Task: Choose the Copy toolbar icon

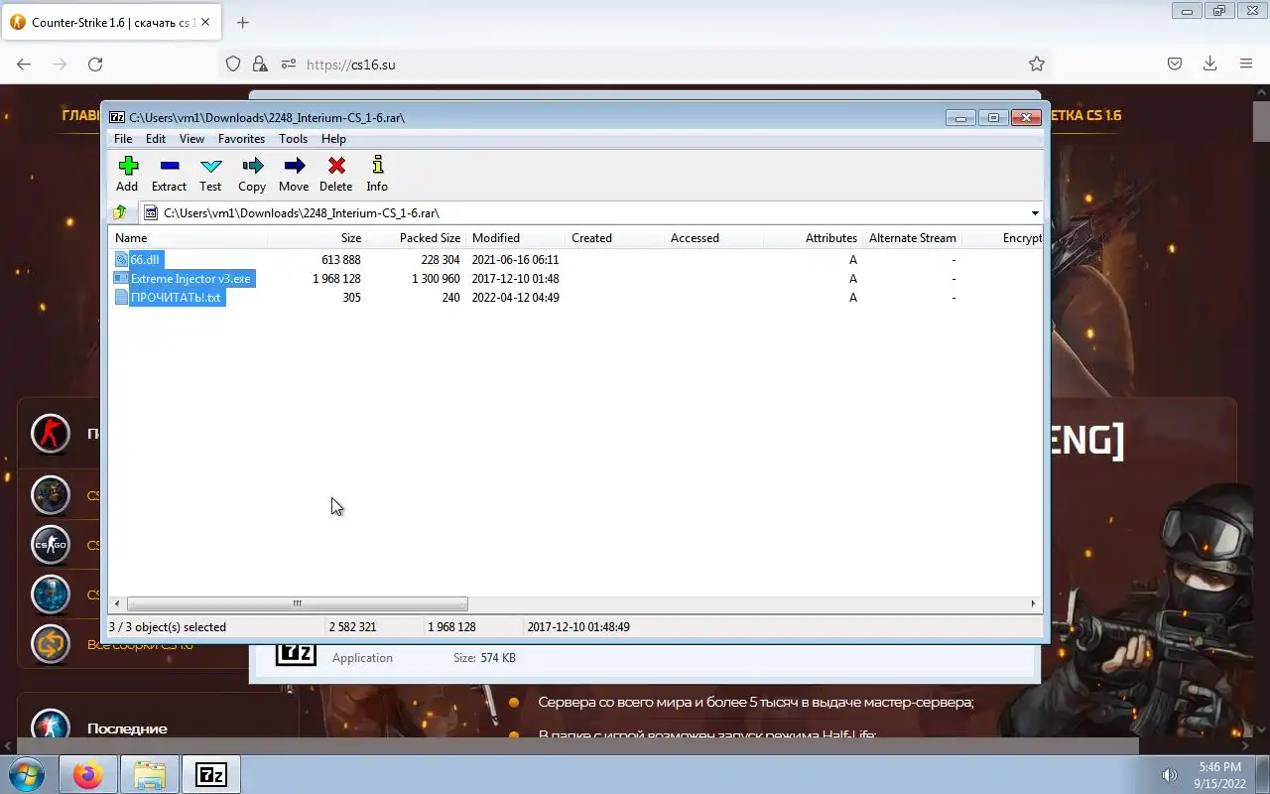Action: [252, 166]
